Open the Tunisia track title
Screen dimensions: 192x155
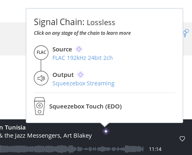[x=13, y=127]
